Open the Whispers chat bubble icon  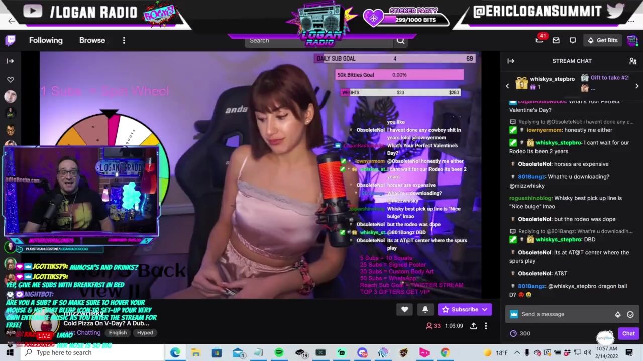tap(572, 40)
